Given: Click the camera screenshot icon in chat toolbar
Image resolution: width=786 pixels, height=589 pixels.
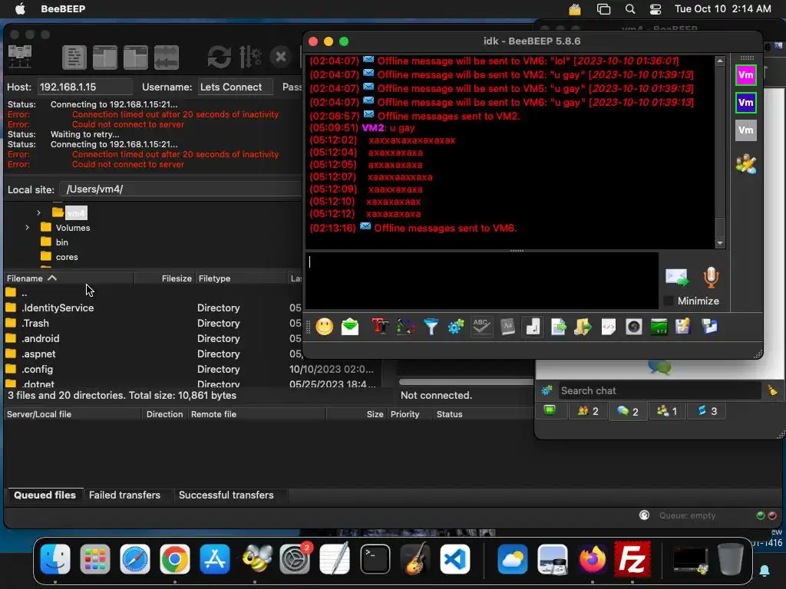Looking at the screenshot, I should pos(633,327).
